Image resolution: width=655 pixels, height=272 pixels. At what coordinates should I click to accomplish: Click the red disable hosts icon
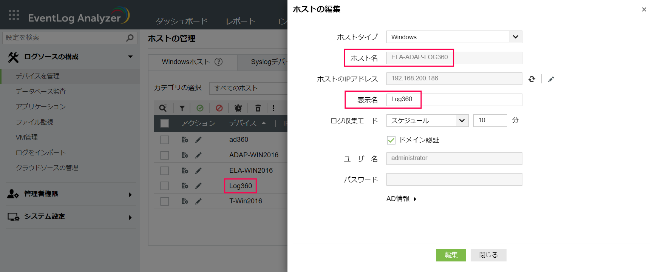point(219,108)
